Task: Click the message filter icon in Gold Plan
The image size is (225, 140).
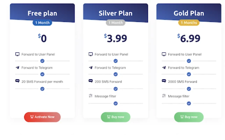Action: (x=164, y=96)
